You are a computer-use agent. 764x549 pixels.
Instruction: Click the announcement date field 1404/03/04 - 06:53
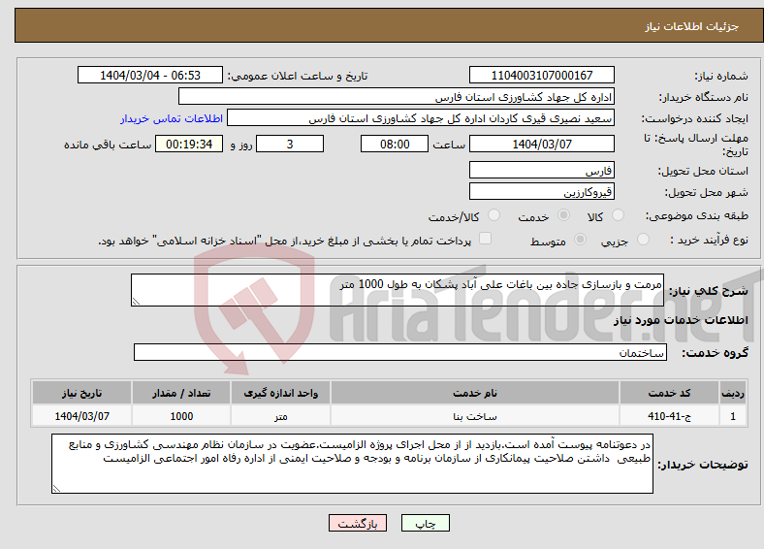[150, 75]
